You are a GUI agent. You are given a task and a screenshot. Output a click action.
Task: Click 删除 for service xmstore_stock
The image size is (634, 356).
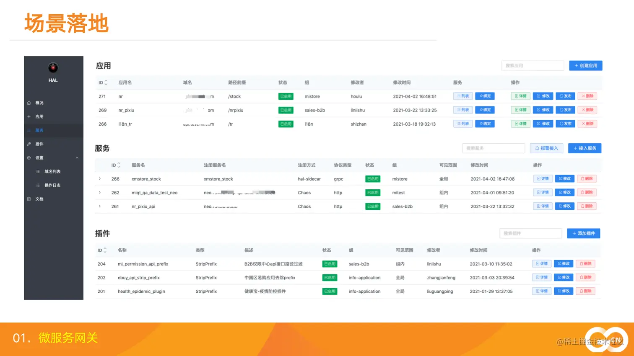587,178
